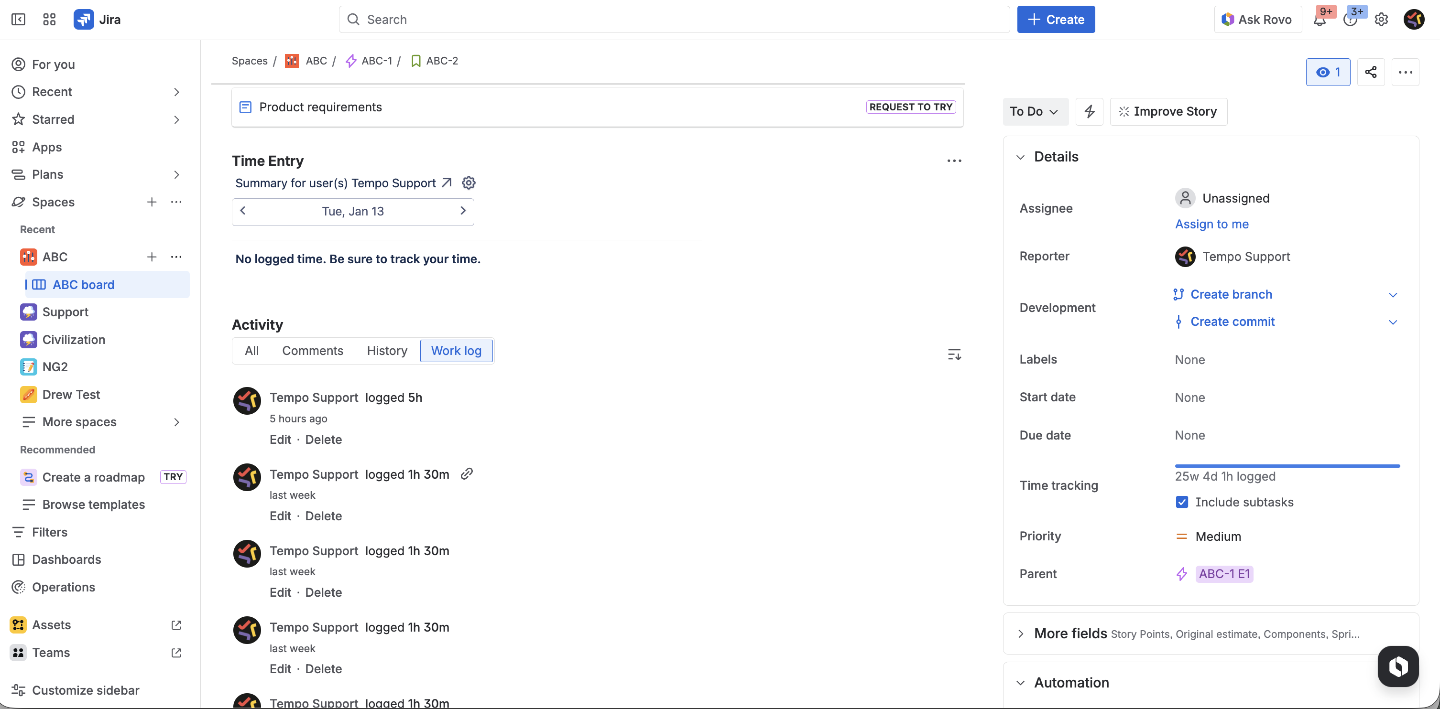
Task: Open the To Do status dropdown
Action: tap(1034, 111)
